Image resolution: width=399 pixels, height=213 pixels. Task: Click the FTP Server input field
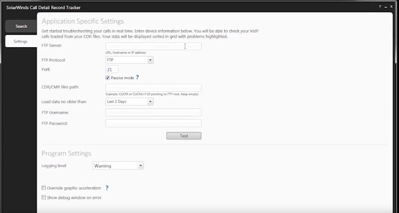pyautogui.click(x=153, y=46)
